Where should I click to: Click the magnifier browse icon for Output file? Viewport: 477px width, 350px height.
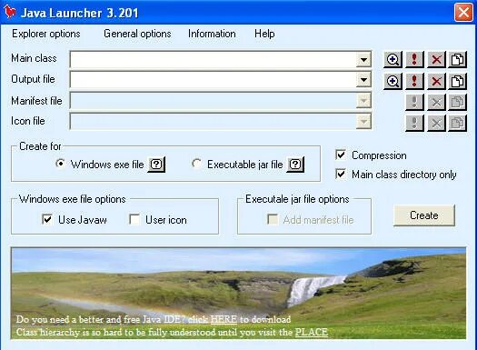coord(393,81)
